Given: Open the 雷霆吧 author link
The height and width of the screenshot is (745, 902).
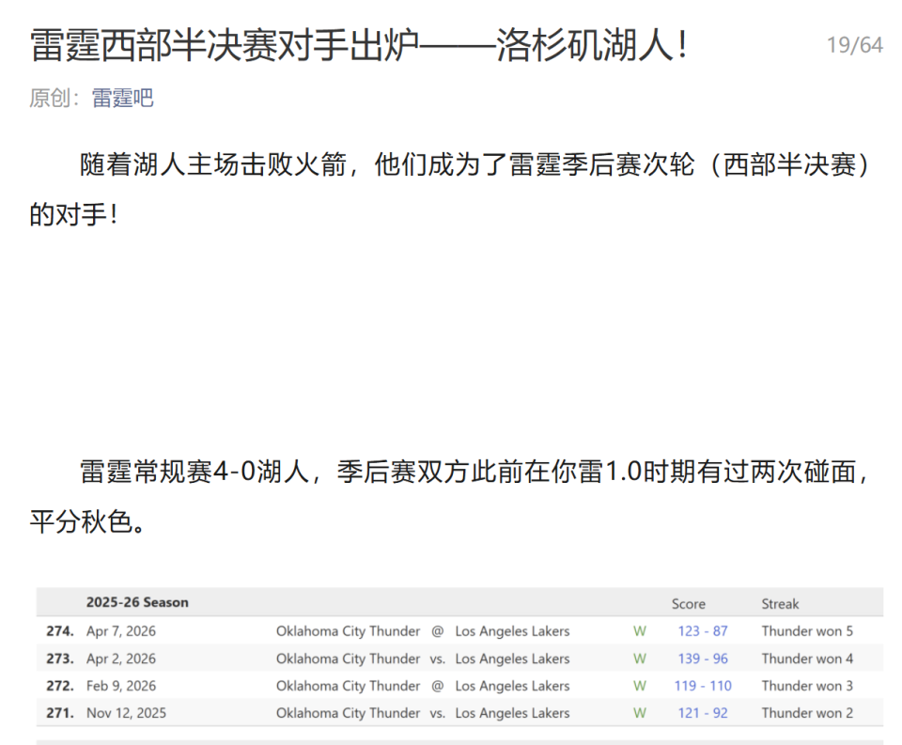Looking at the screenshot, I should click(122, 98).
